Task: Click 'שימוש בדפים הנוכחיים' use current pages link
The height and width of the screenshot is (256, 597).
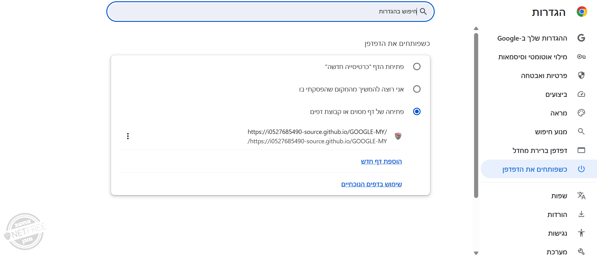Action: click(x=372, y=184)
